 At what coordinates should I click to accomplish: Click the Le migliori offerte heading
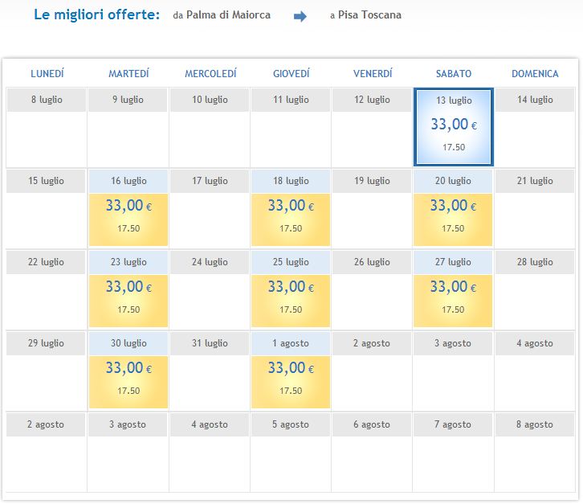(96, 15)
